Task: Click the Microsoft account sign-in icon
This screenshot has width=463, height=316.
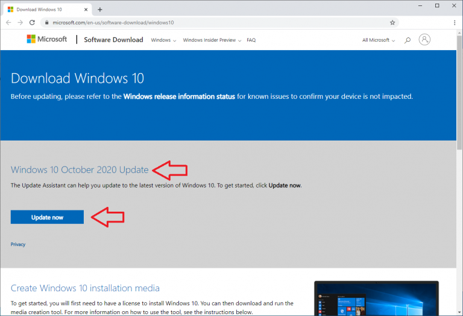Action: [425, 40]
